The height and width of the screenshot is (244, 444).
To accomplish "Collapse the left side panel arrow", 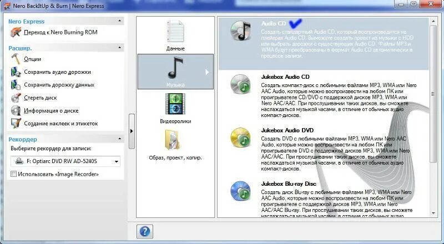I will pos(132,131).
